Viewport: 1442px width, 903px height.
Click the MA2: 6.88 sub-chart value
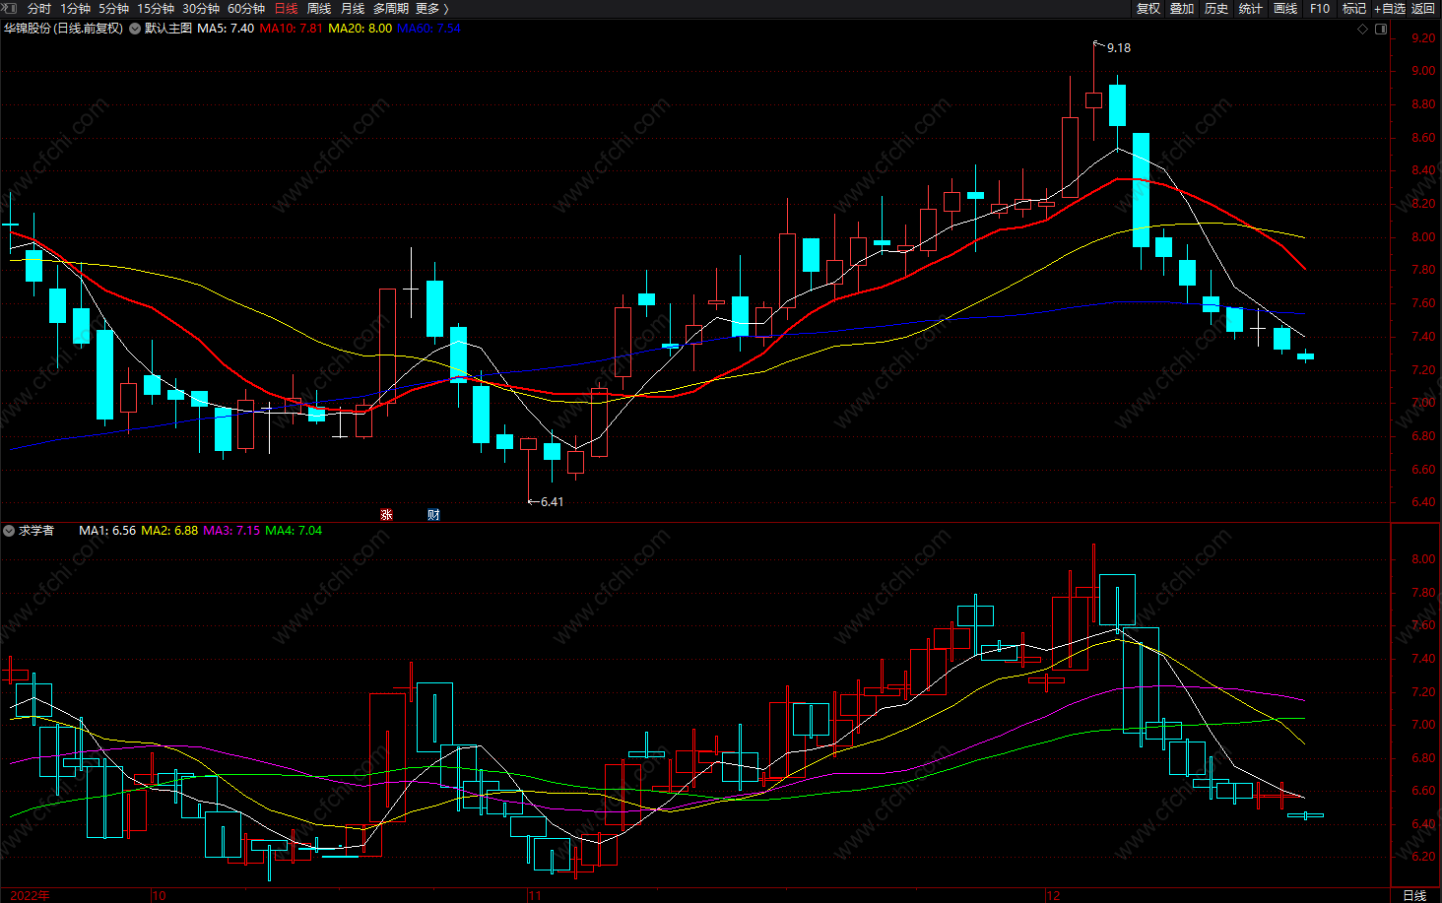169,531
